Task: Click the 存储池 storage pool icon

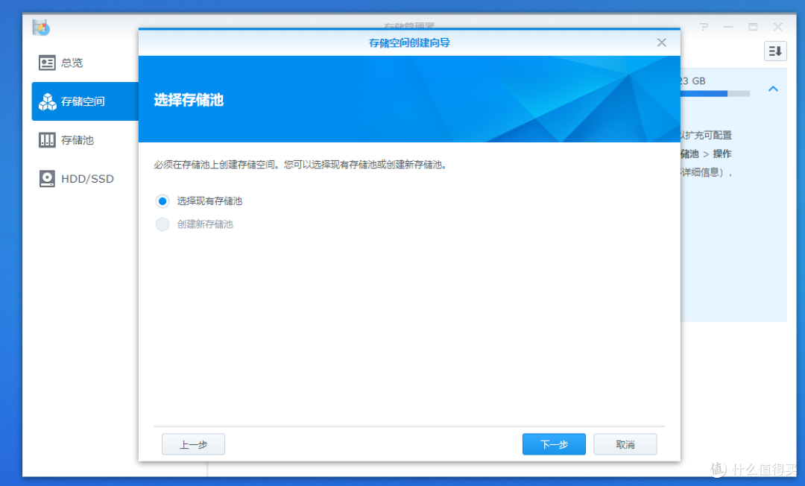Action: 46,140
